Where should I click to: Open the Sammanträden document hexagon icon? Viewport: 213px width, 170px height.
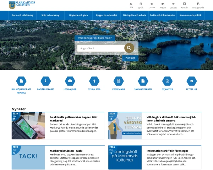143,81
